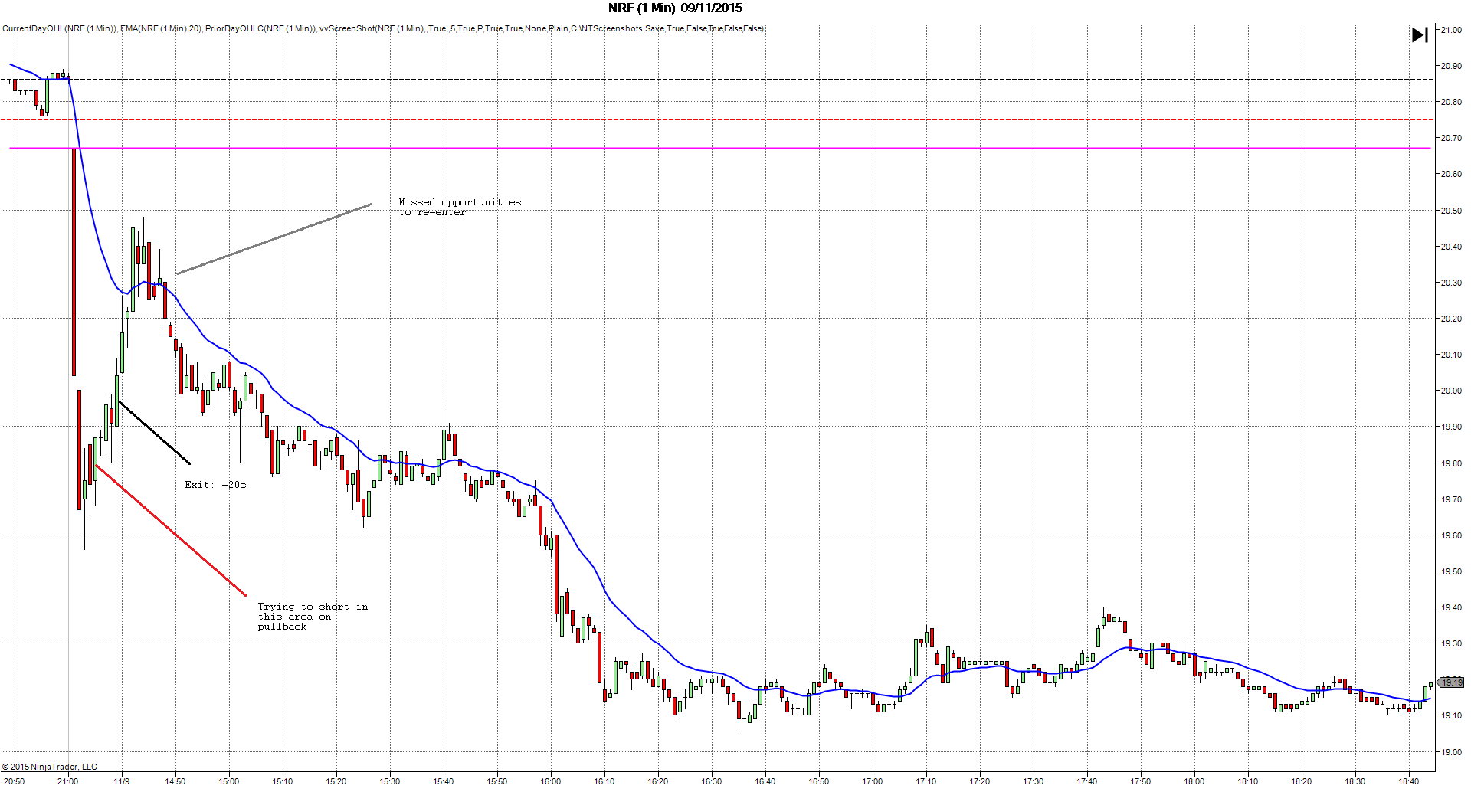The width and height of the screenshot is (1471, 792).
Task: Select the PriorDayOHLC indicator label
Action: click(x=260, y=29)
